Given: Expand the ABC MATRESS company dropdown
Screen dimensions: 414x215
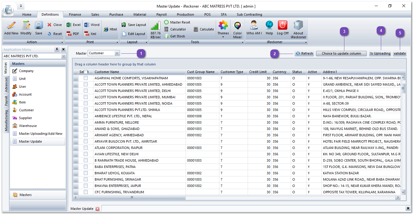Looking at the screenshot, I should [63, 56].
